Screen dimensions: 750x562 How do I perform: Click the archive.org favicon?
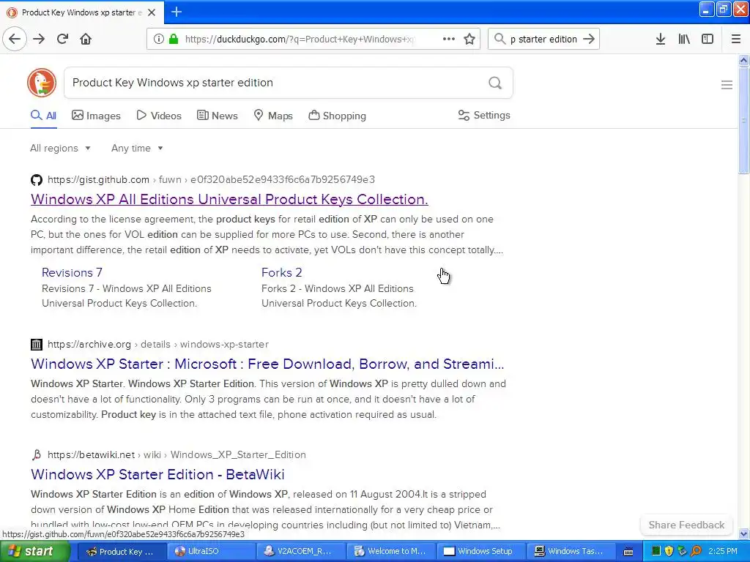point(37,345)
